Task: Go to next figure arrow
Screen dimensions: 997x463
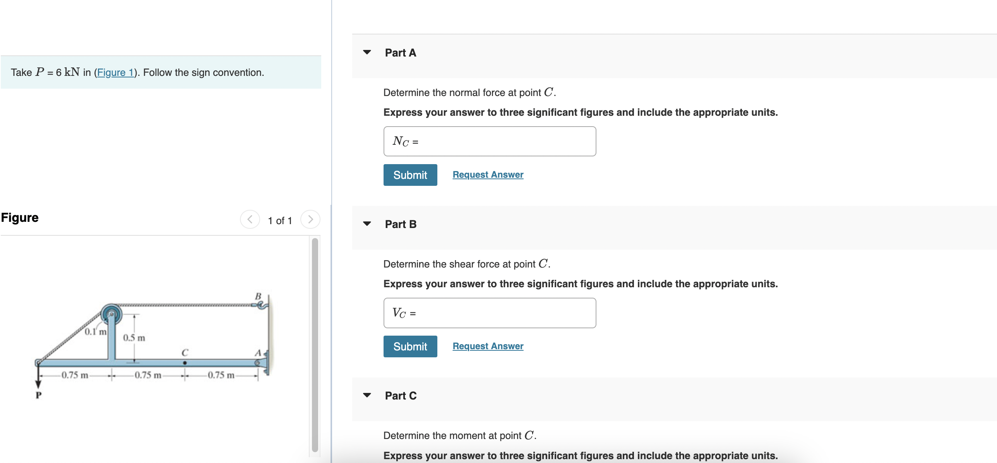Action: click(x=310, y=219)
